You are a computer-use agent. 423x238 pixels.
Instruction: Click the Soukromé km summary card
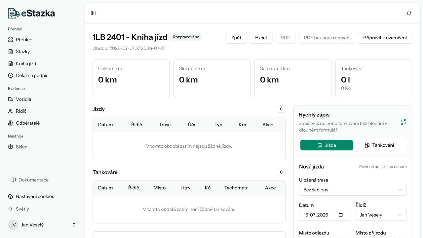coord(293,78)
